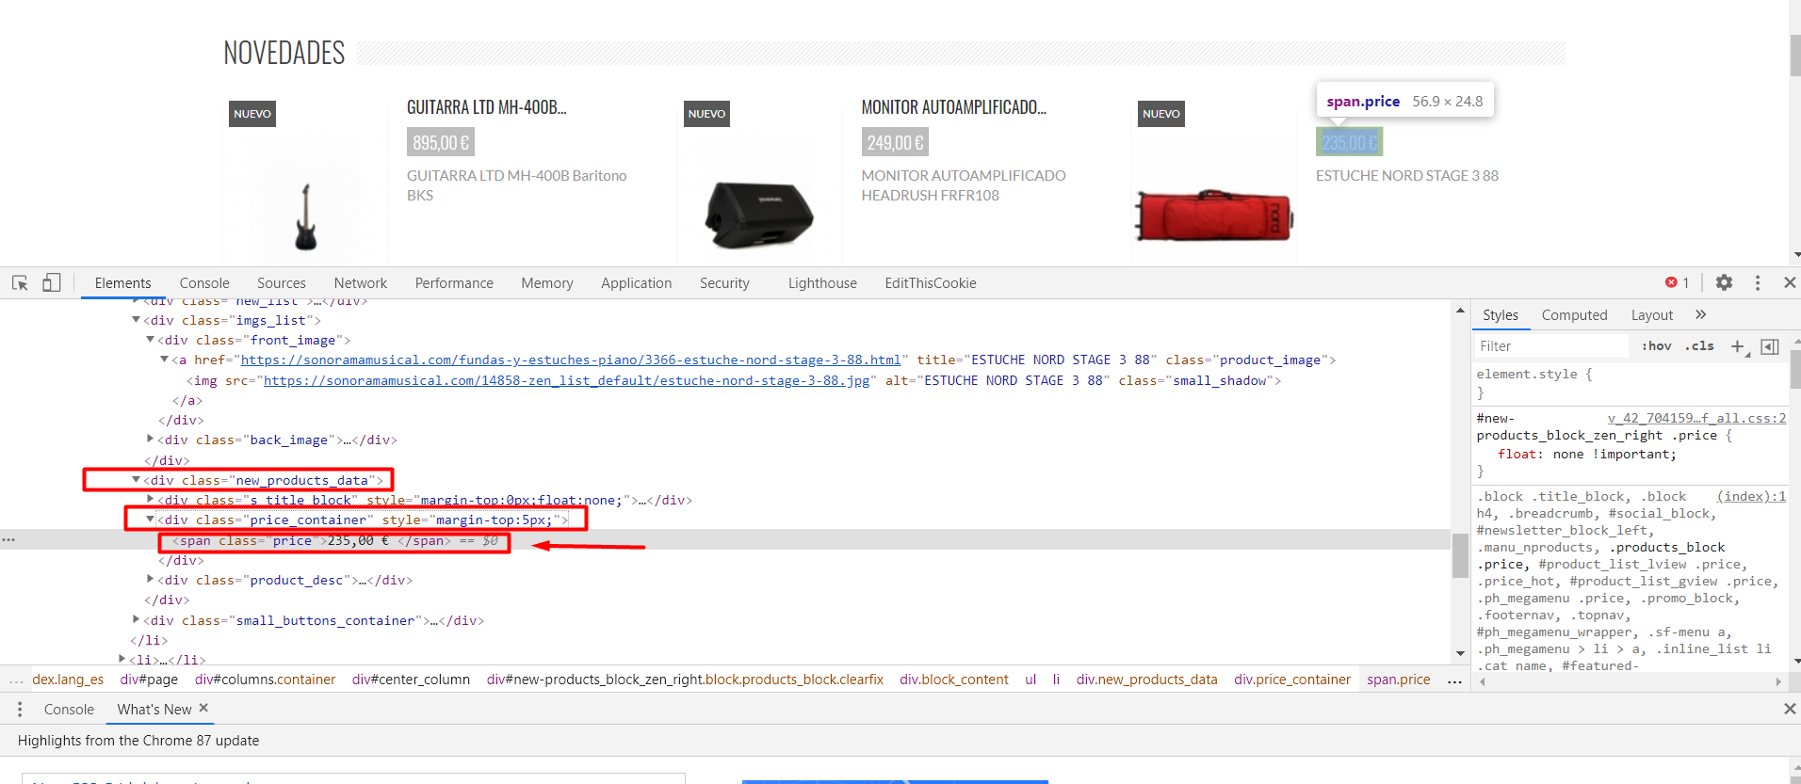Open the Lighthouse tab
This screenshot has height=784, width=1801.
tap(822, 282)
